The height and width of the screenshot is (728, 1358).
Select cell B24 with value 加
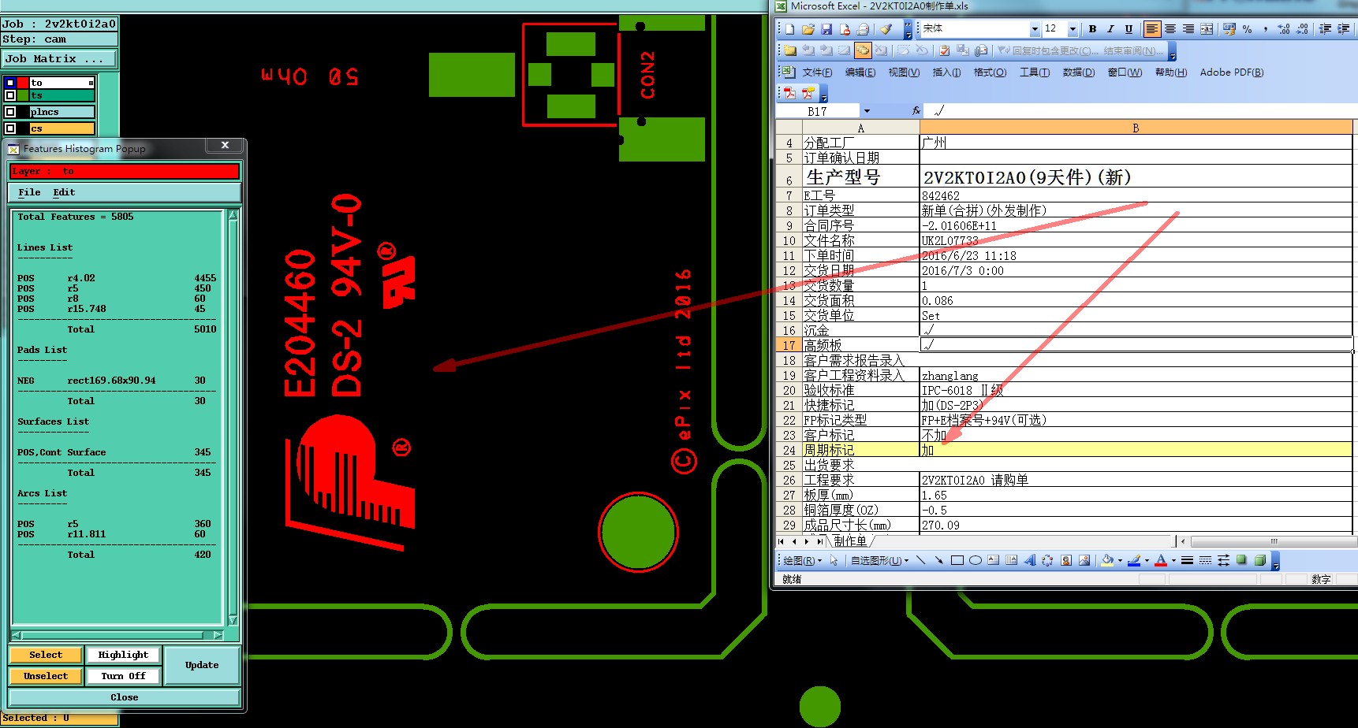coord(1136,450)
